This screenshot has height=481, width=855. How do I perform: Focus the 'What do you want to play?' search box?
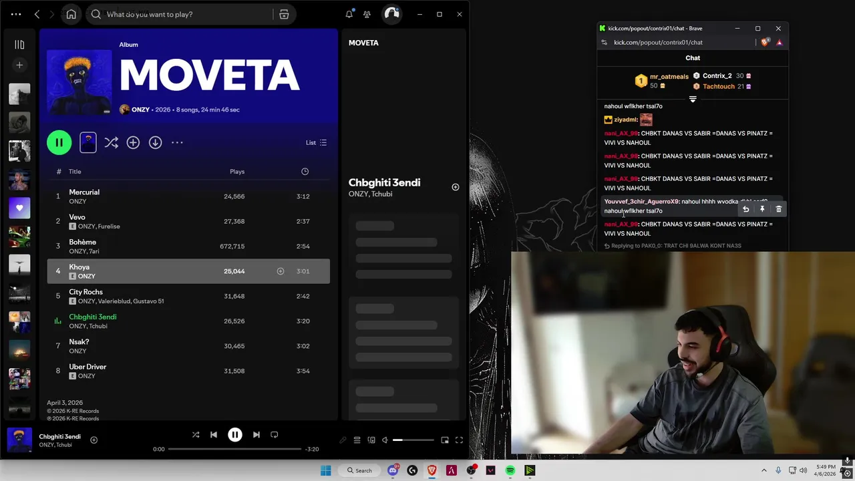(180, 14)
